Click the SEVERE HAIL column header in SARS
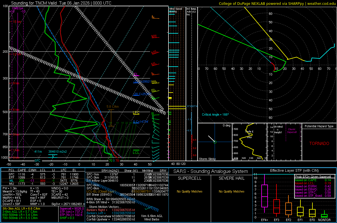337x223 pixels. (x=231, y=178)
